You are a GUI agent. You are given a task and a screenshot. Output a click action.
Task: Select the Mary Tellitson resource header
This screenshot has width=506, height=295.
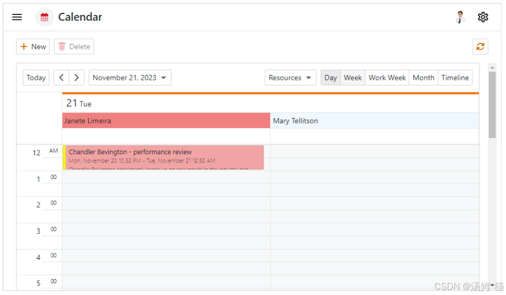375,120
